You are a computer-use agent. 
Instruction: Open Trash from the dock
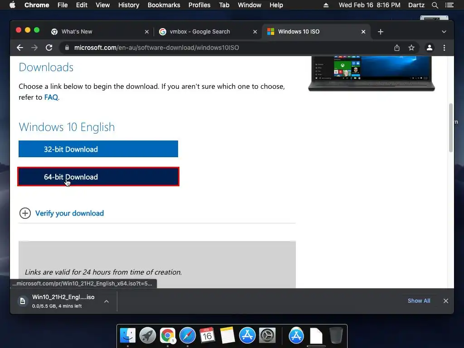click(336, 336)
